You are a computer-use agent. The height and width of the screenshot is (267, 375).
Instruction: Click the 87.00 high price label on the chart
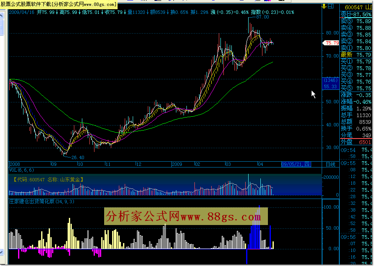[262, 17]
